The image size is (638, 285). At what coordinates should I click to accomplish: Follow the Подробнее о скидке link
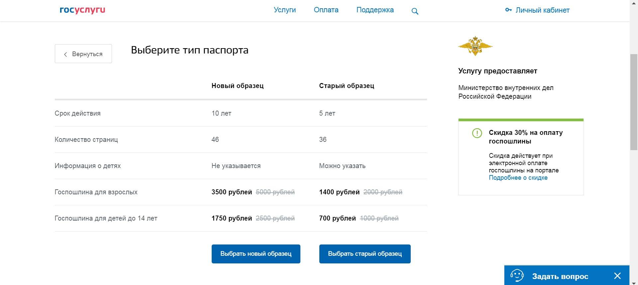(518, 178)
